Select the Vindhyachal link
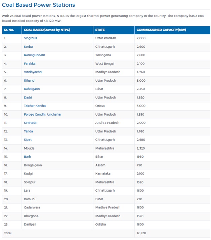The height and width of the screenshot is (240, 211). [x=33, y=72]
